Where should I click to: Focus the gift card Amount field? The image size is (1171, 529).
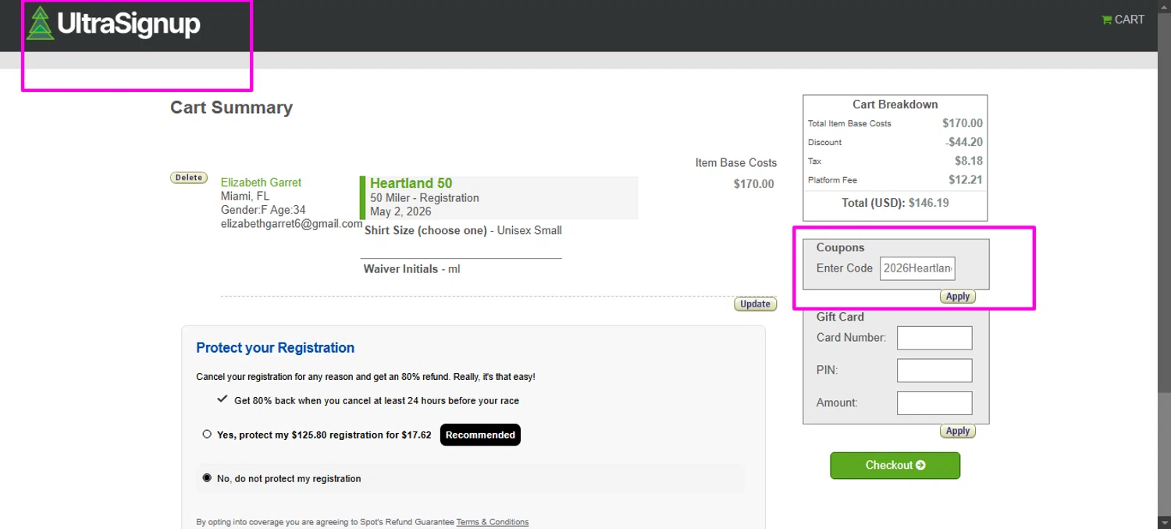tap(934, 403)
